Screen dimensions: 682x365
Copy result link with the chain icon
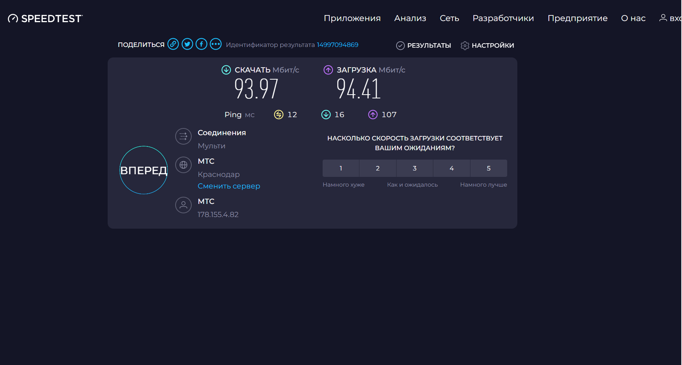173,44
